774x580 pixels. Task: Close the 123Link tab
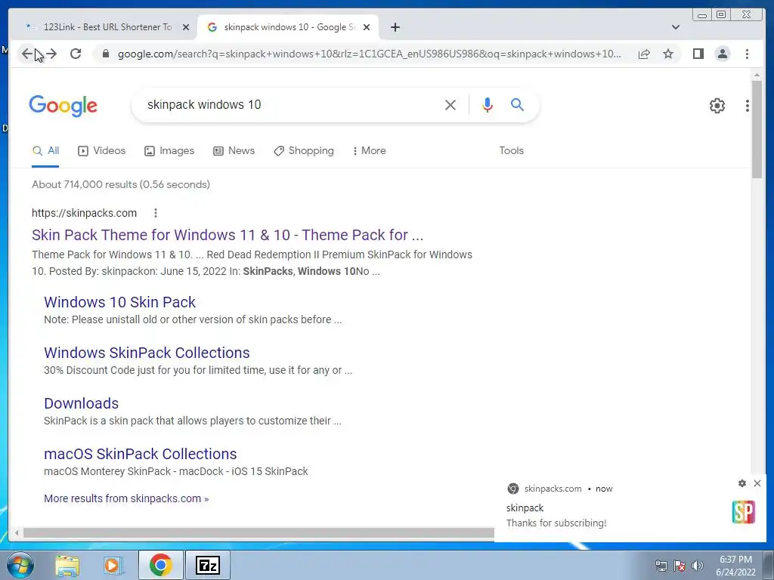click(x=186, y=27)
